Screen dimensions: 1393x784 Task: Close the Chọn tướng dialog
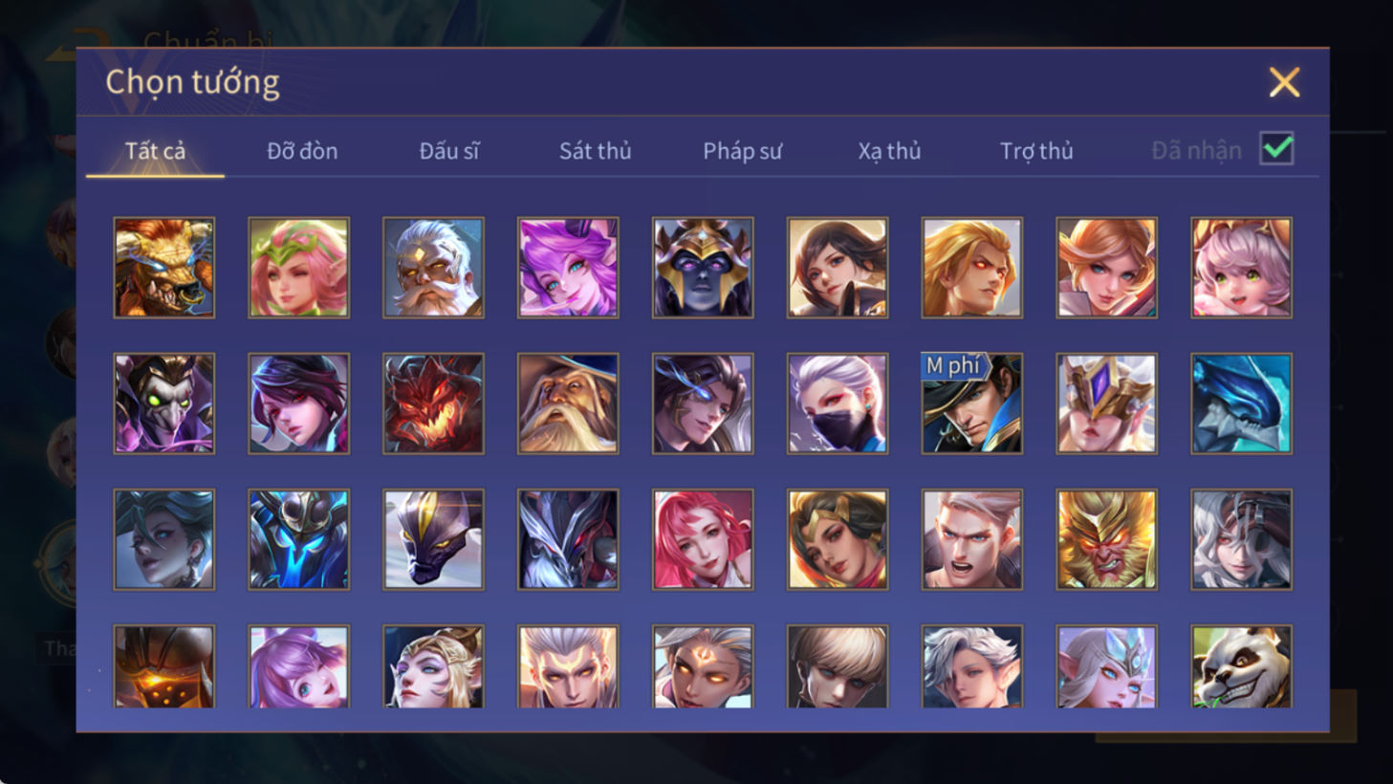(x=1284, y=82)
